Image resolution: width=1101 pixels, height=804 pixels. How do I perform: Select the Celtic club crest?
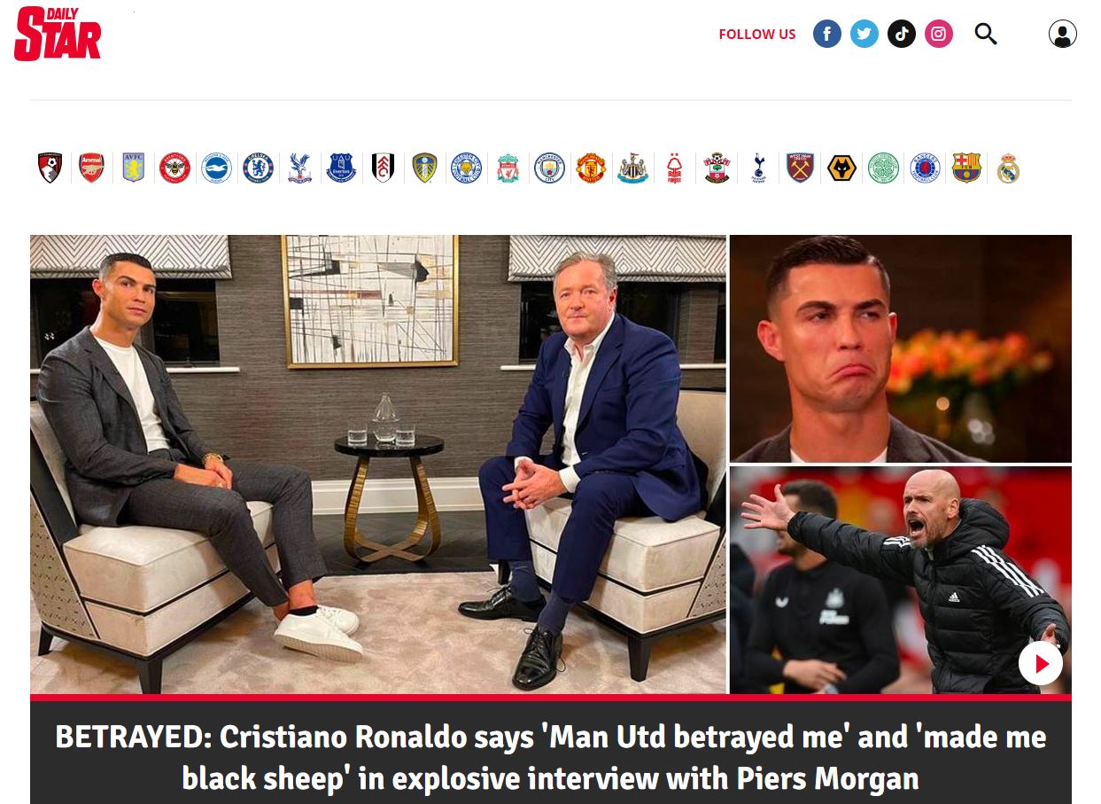coord(883,168)
